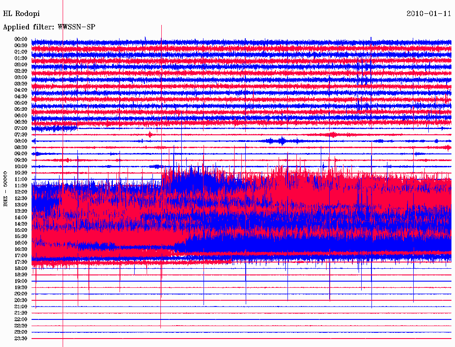Screen dimensions: 455x347
Task: Click the 05:30 time label
Action: pos(21,109)
